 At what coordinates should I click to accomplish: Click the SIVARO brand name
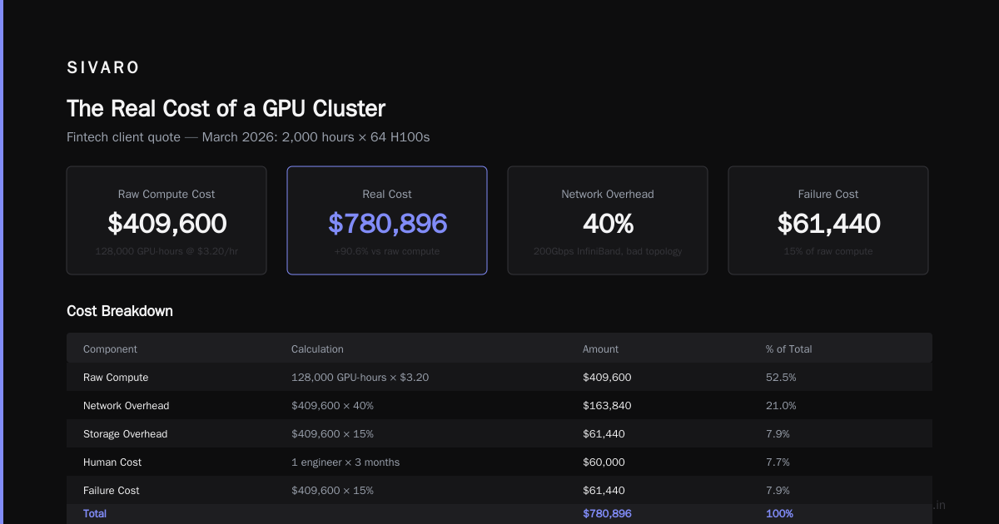point(103,68)
